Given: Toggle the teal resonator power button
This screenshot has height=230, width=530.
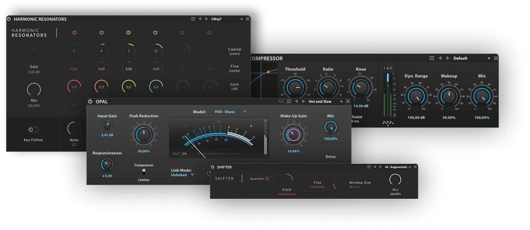Looking at the screenshot, I should coord(155,32).
